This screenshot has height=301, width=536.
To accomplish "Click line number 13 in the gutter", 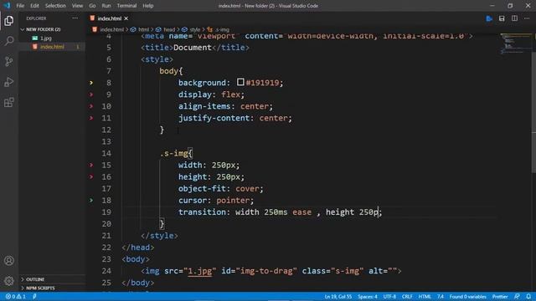I will [x=106, y=141].
